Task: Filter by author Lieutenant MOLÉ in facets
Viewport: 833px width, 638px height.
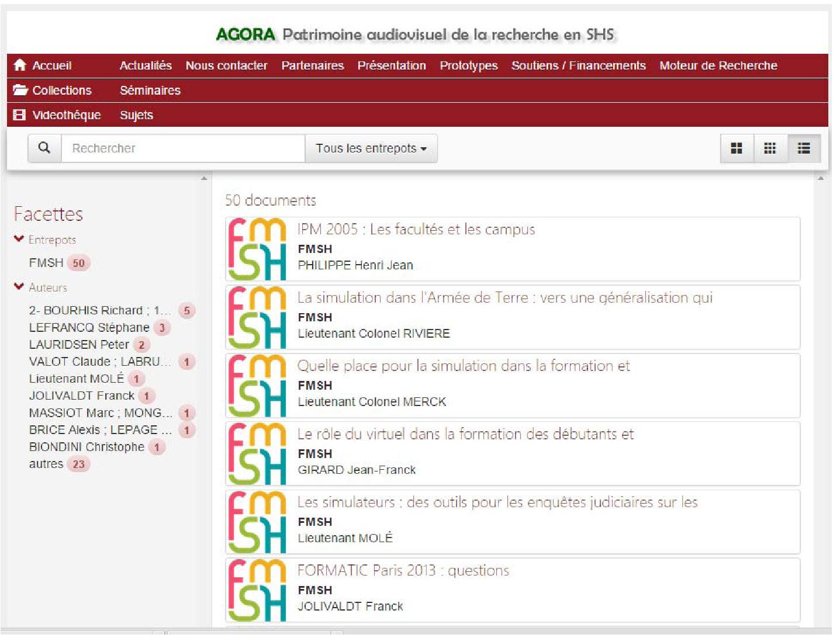Action: (77, 379)
